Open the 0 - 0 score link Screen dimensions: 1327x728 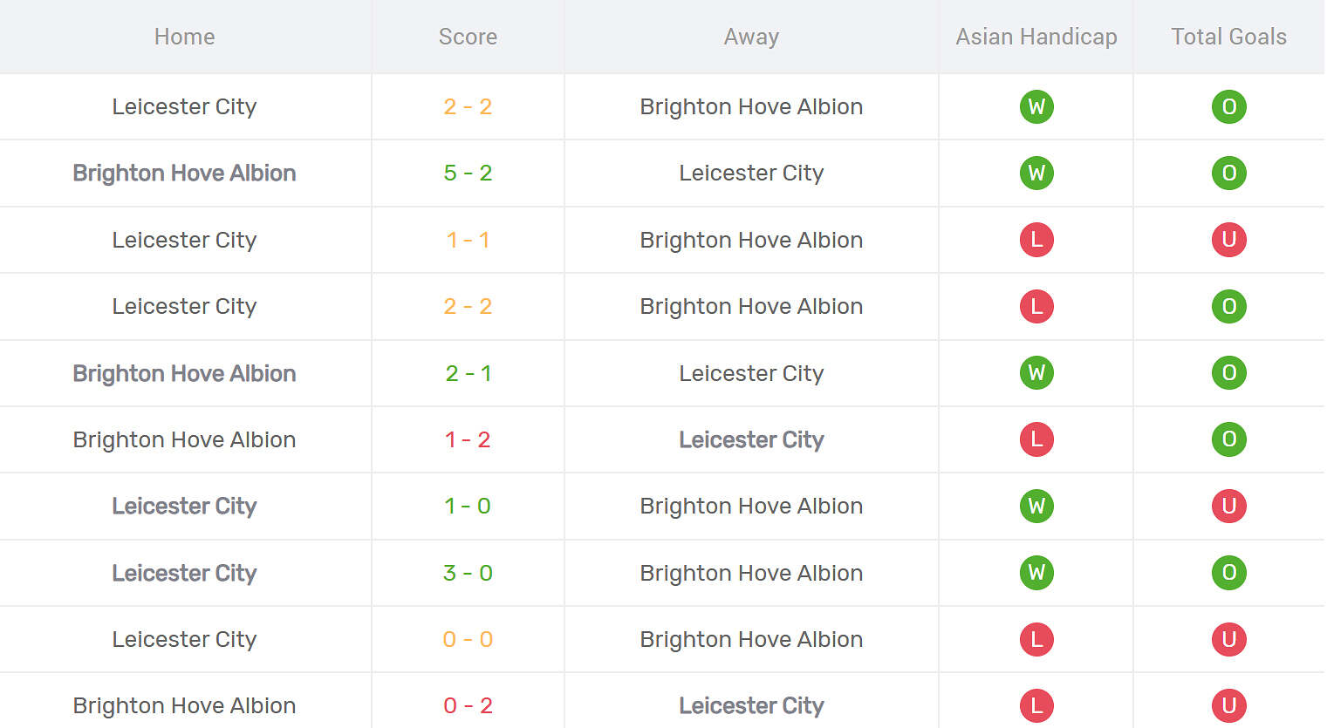(x=468, y=639)
